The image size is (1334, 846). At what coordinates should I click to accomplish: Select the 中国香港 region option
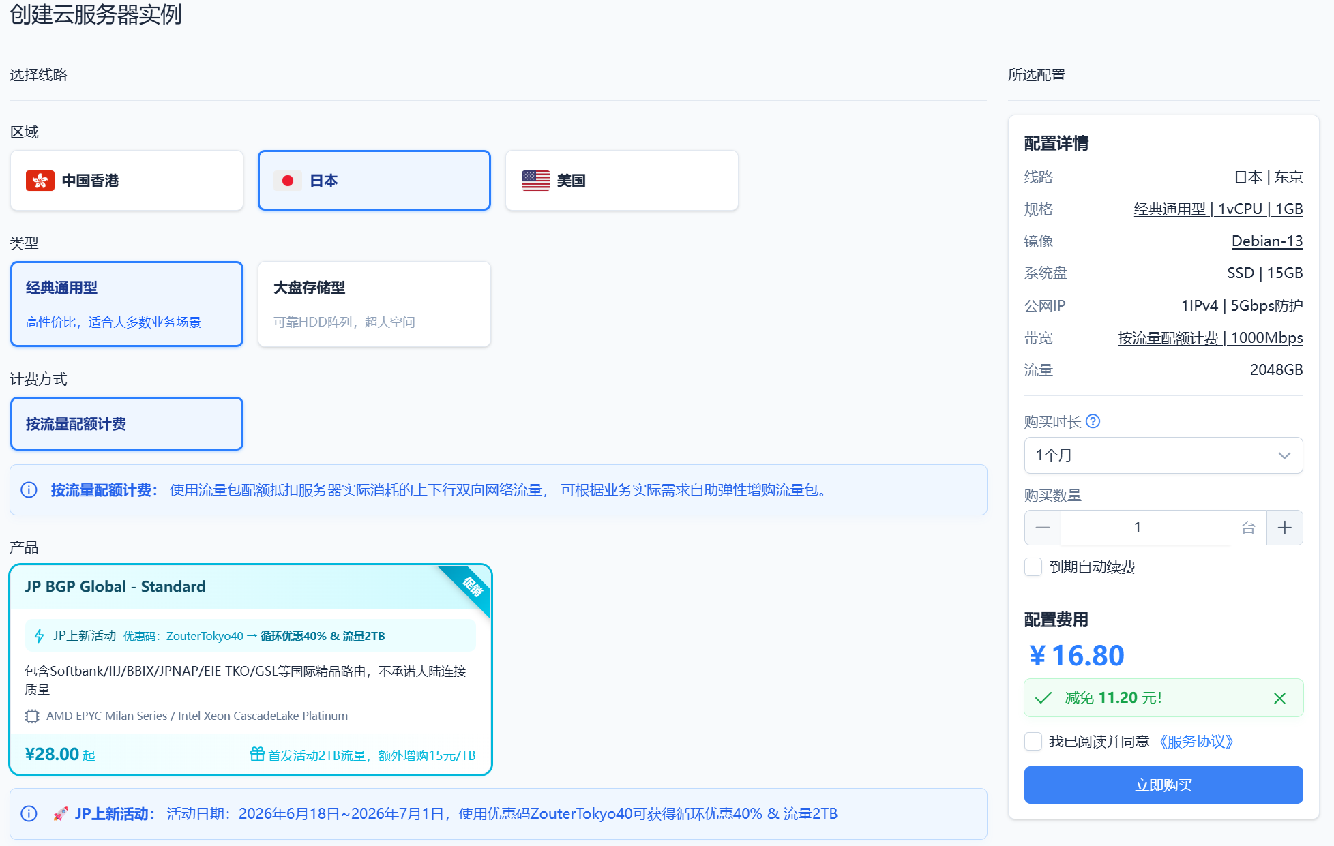(x=127, y=181)
